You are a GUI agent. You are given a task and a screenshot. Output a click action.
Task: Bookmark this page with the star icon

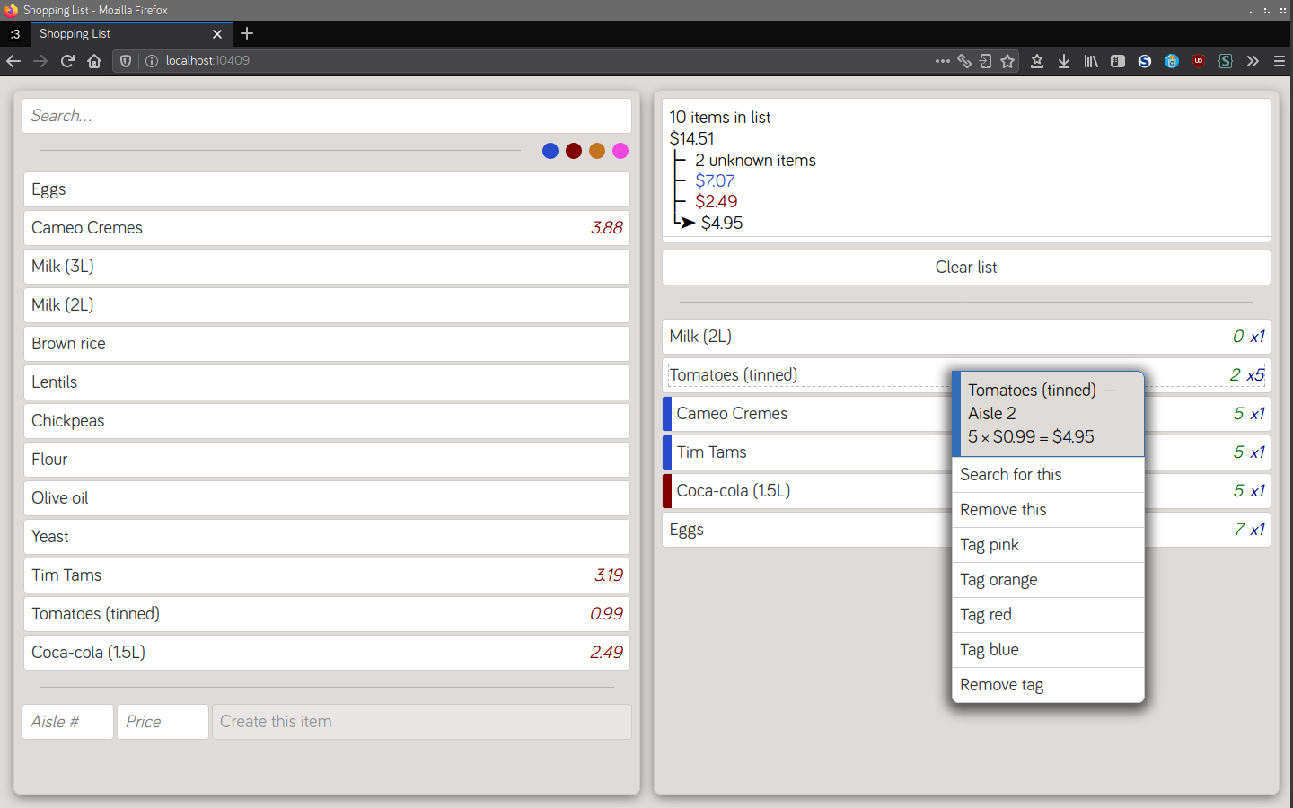1007,61
